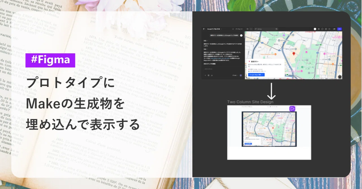Click the plus icon under chat input
The width and height of the screenshot is (362, 189).
pyautogui.click(x=205, y=75)
